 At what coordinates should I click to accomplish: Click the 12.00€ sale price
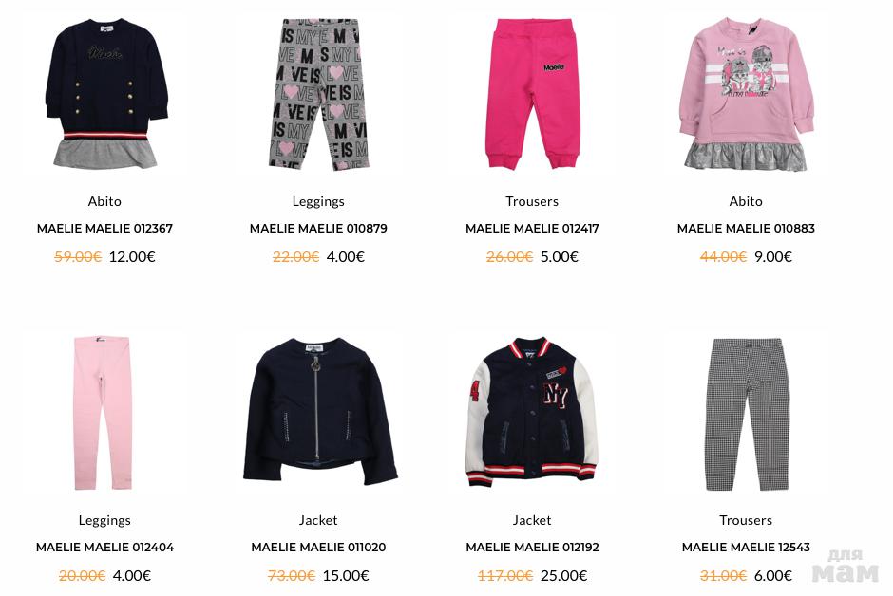132,256
